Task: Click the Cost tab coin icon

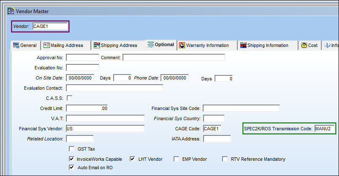Action: [x=304, y=45]
